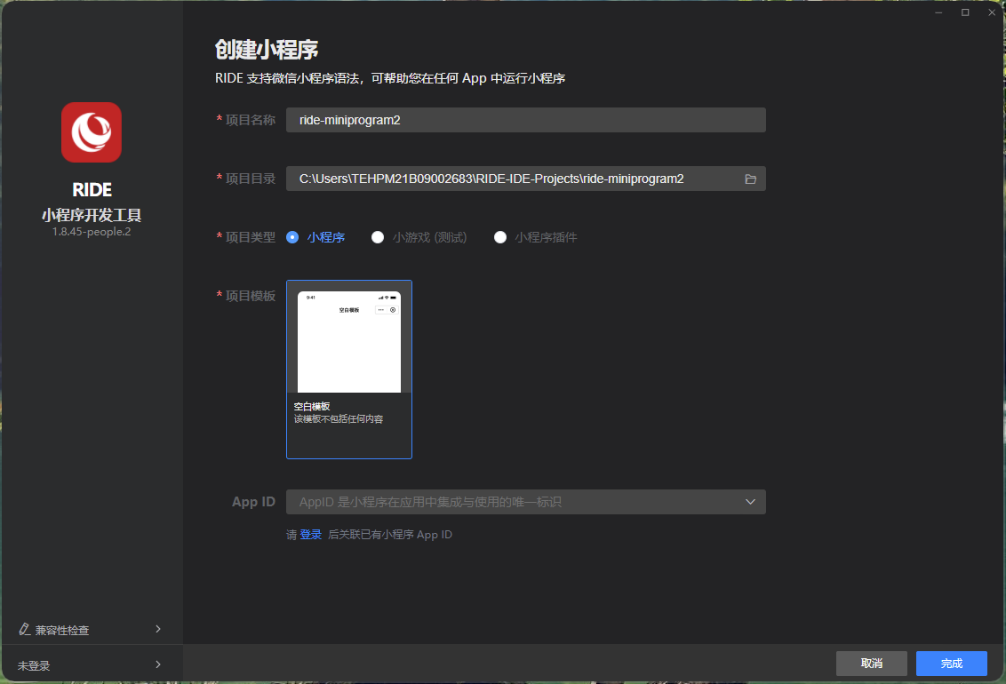Click the 小程序开发工具 title text
Viewport: 1006px width, 684px height.
92,215
